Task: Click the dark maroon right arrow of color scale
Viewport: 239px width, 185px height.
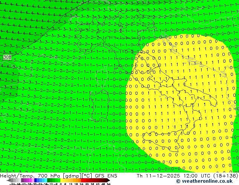Action: click(109, 180)
